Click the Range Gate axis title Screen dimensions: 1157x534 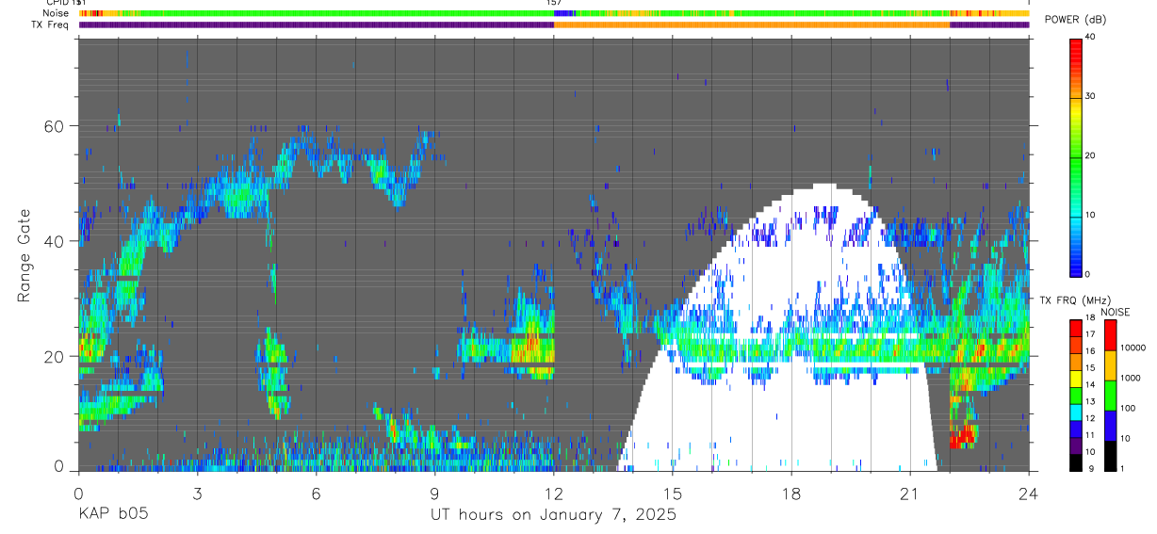tap(24, 255)
